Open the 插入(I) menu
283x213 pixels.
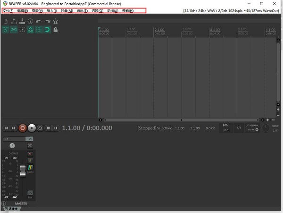[52, 10]
